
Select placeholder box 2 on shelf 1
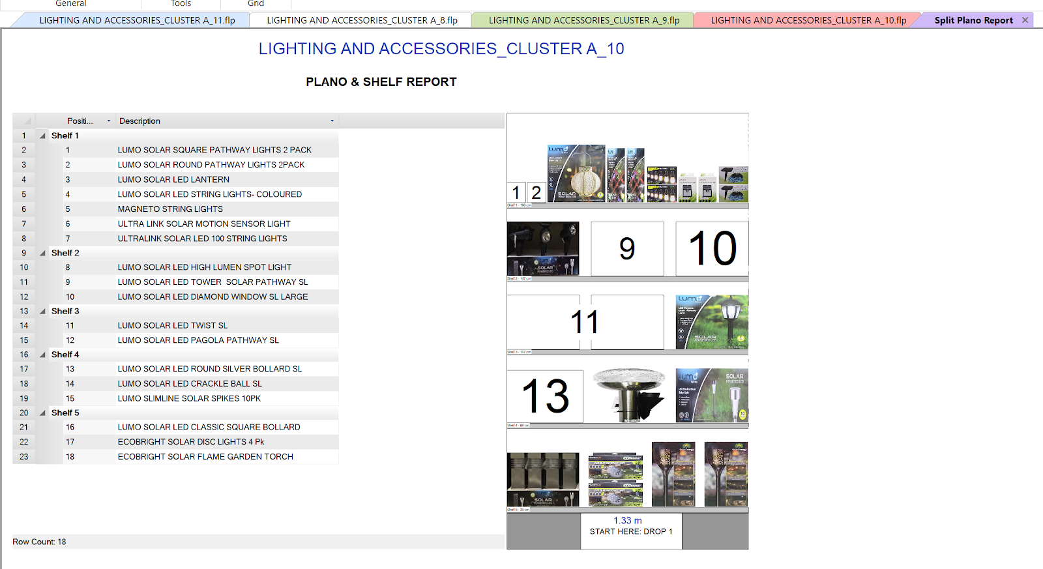pos(536,192)
